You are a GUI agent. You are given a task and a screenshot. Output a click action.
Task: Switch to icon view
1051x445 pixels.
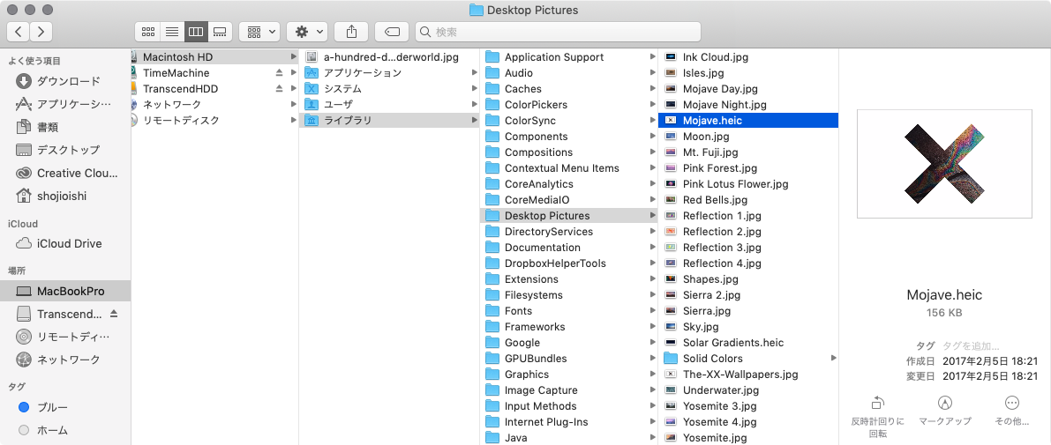148,31
